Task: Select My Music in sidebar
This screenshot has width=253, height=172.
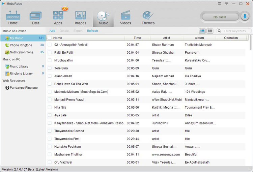Action: tap(23, 38)
